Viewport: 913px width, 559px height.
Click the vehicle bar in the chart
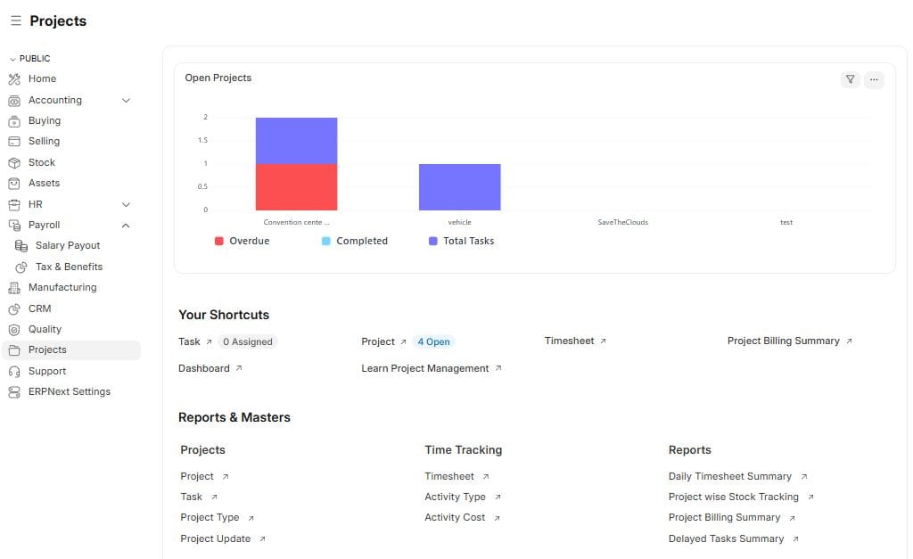tap(460, 186)
